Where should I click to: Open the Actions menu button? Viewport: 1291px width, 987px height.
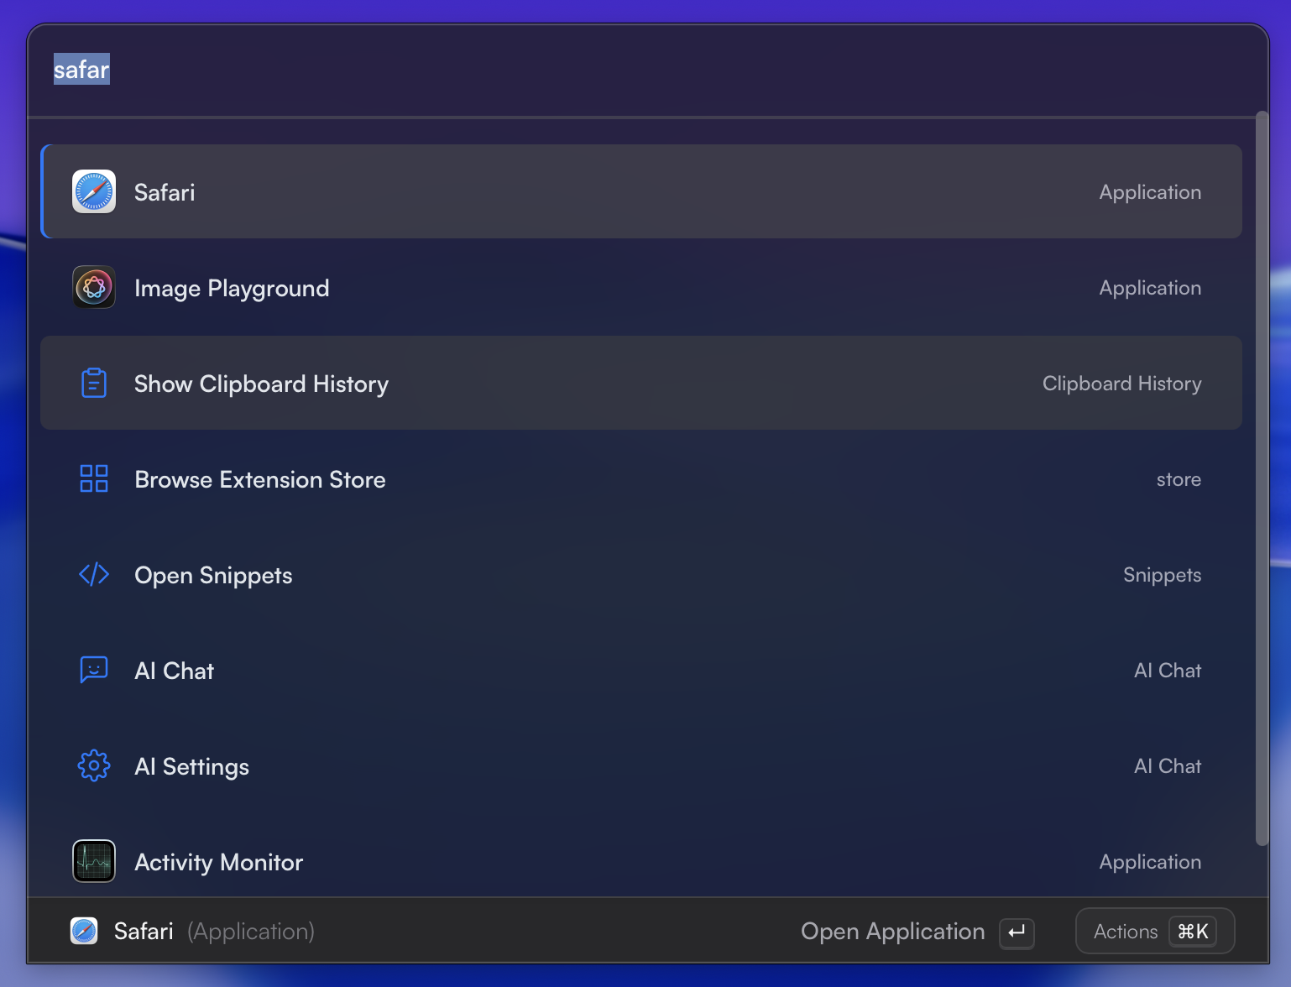[1125, 932]
